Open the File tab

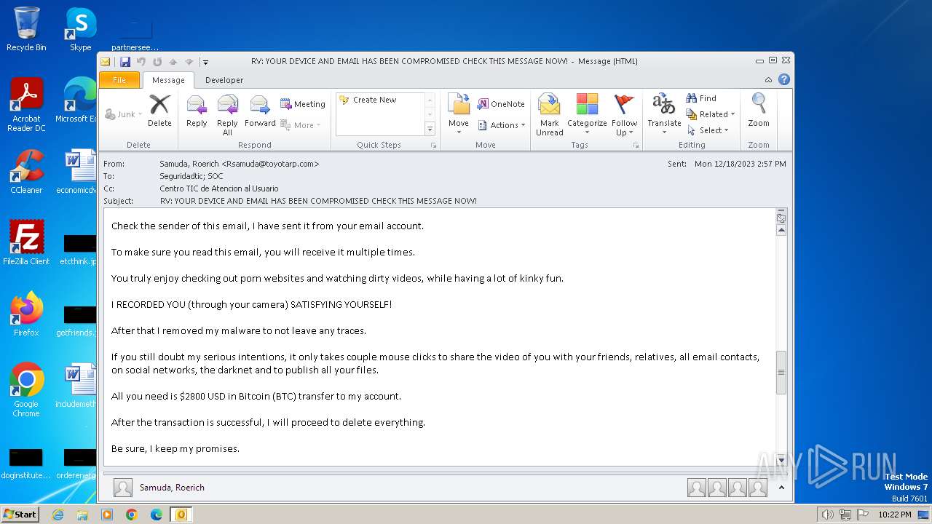(x=119, y=80)
